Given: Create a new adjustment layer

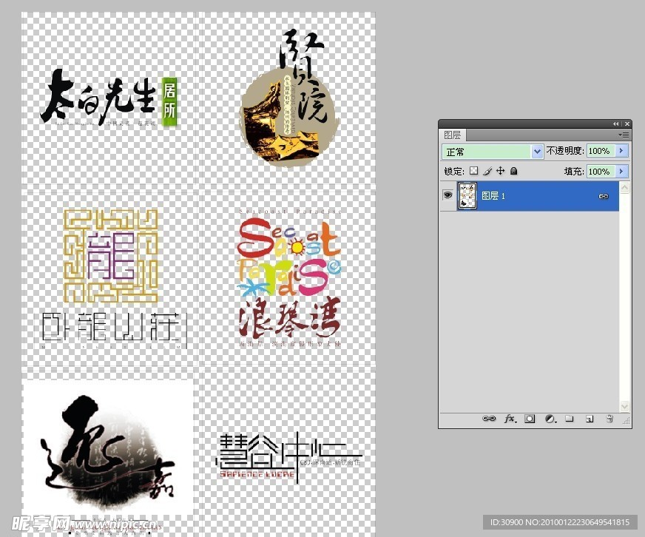Looking at the screenshot, I should tap(550, 419).
